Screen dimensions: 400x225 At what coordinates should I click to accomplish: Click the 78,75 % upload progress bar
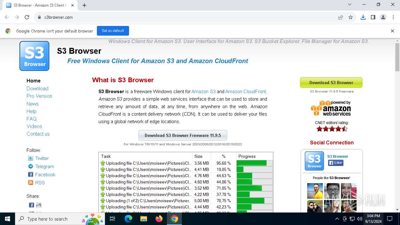254,201
